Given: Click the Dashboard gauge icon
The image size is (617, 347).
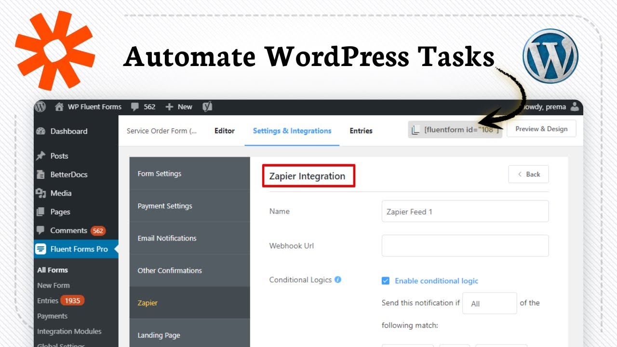Looking at the screenshot, I should coord(41,131).
